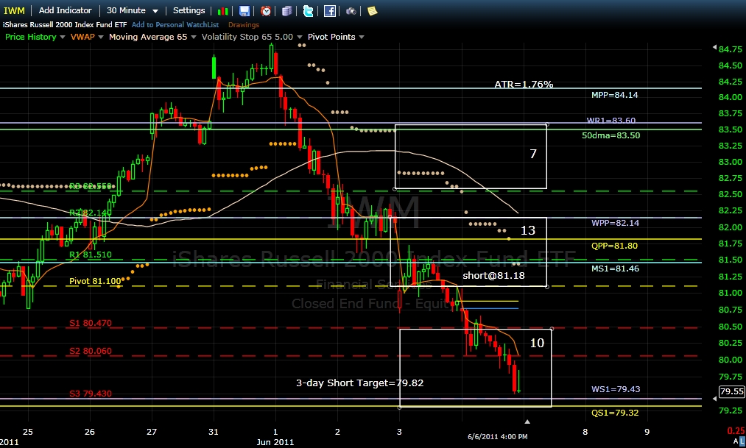Click the 50dma=83.50 label
This screenshot has height=448, width=746.
(611, 135)
